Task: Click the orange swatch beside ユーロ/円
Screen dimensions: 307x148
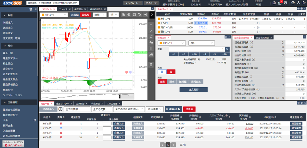Action: coord(159,23)
